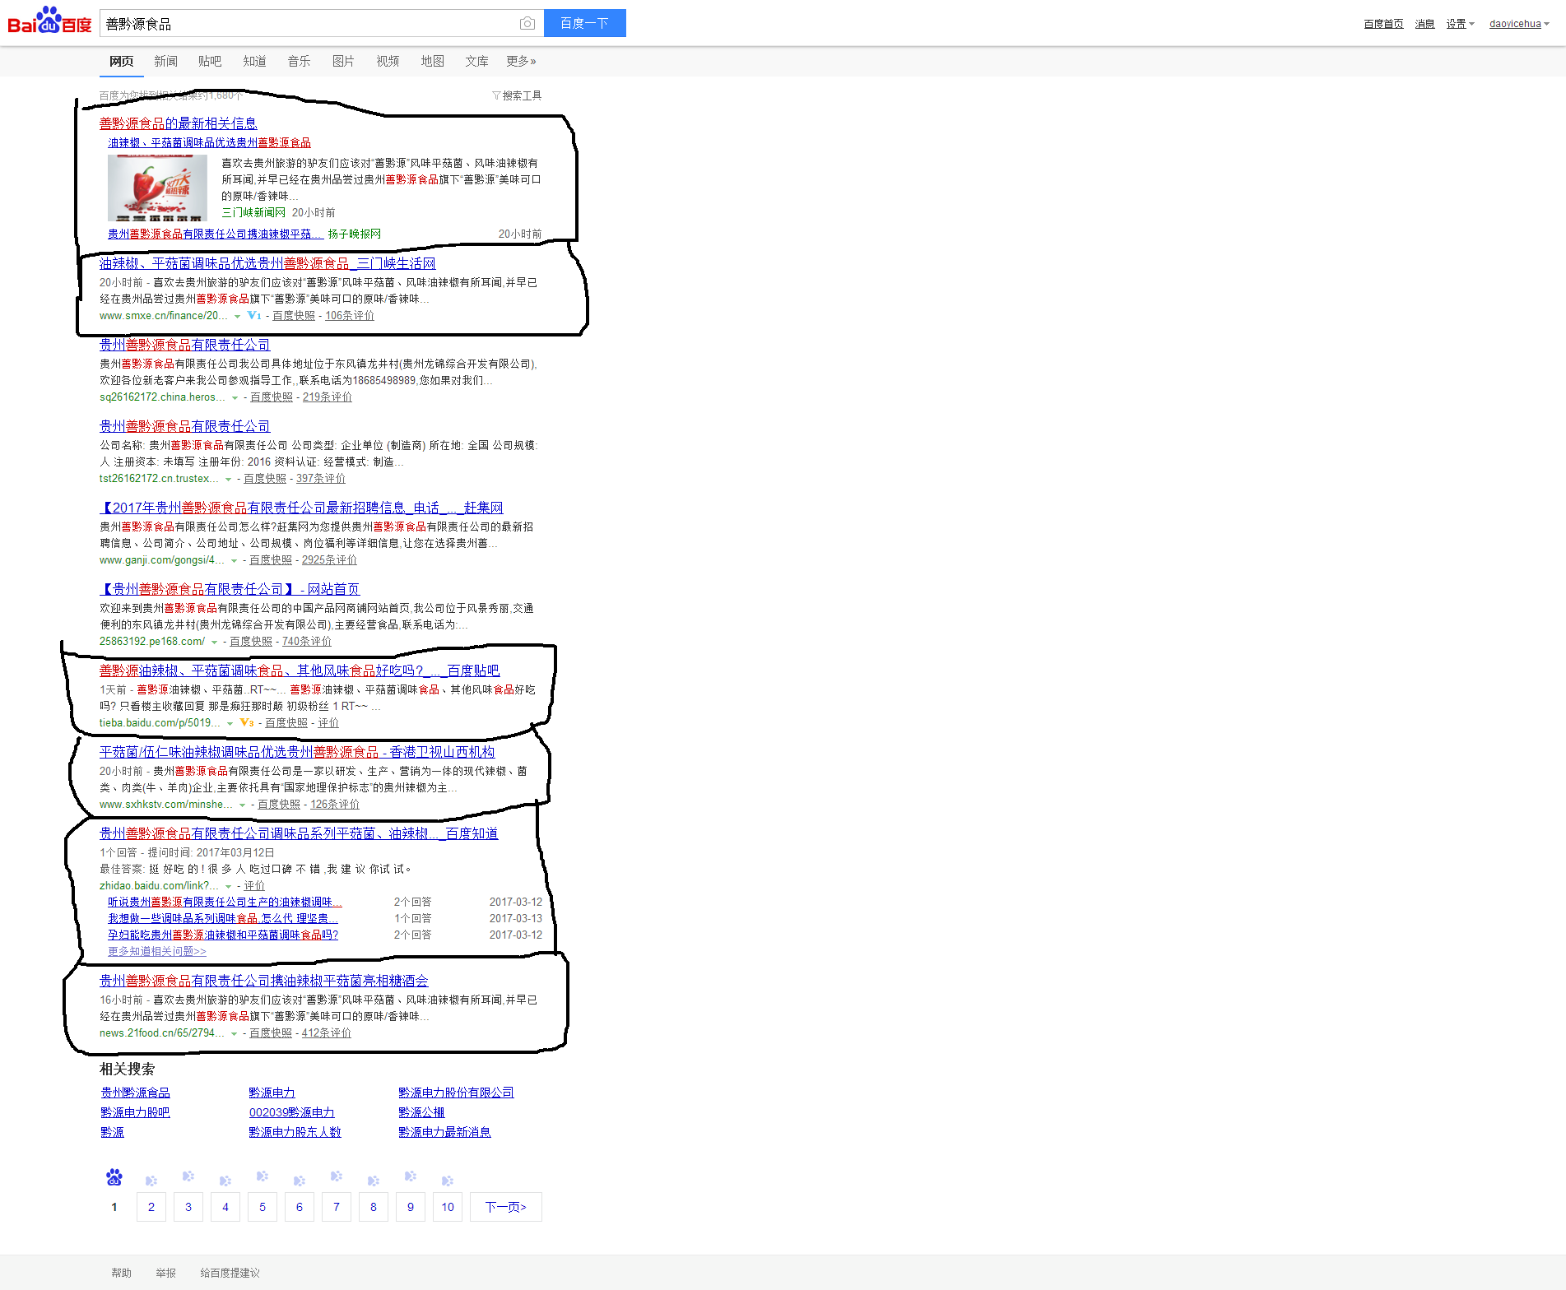The width and height of the screenshot is (1566, 1290).
Task: Expand the arrow beside sq26162172.china.heros URL
Action: pyautogui.click(x=235, y=398)
